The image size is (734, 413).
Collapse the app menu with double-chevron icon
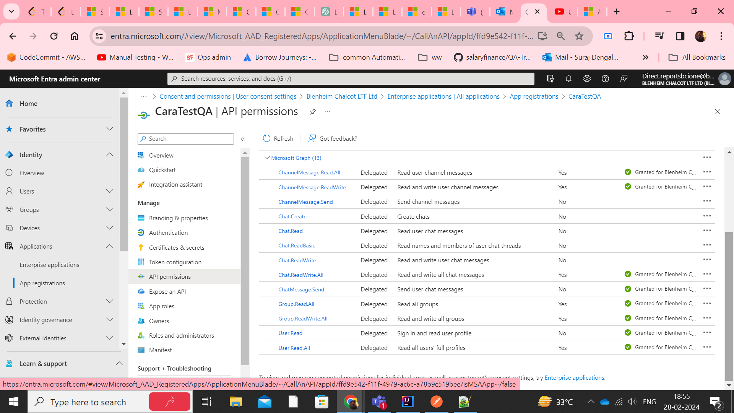point(243,139)
